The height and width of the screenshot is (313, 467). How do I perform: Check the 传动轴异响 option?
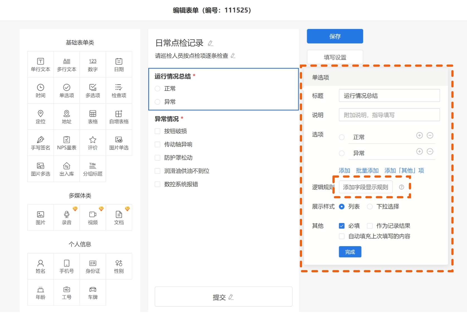pyautogui.click(x=158, y=144)
